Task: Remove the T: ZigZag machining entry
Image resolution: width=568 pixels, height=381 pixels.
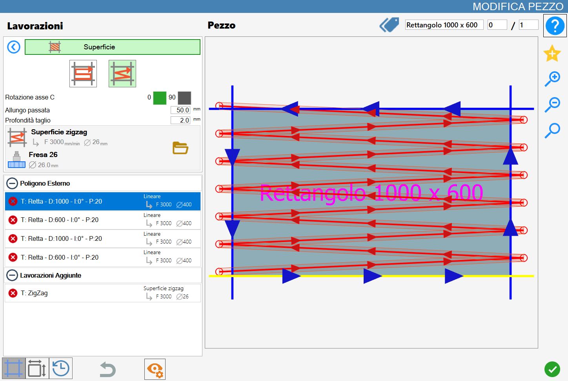Action: click(13, 293)
